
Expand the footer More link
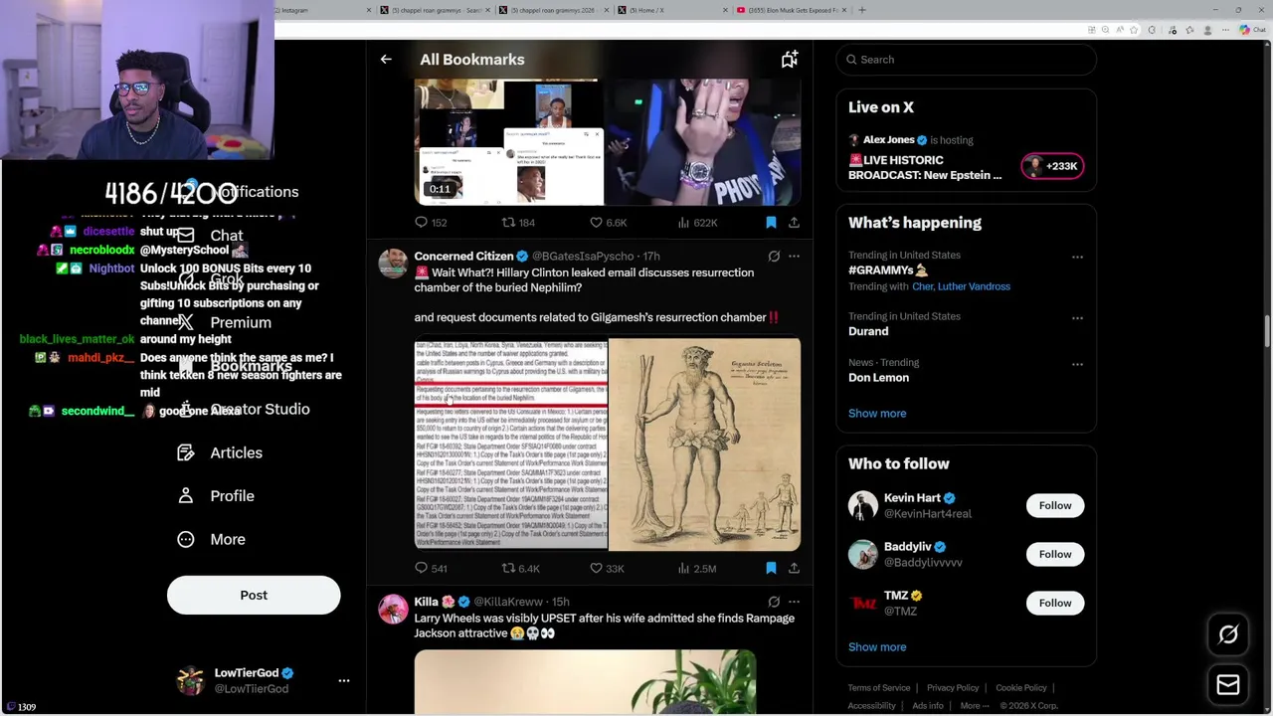[x=975, y=706]
